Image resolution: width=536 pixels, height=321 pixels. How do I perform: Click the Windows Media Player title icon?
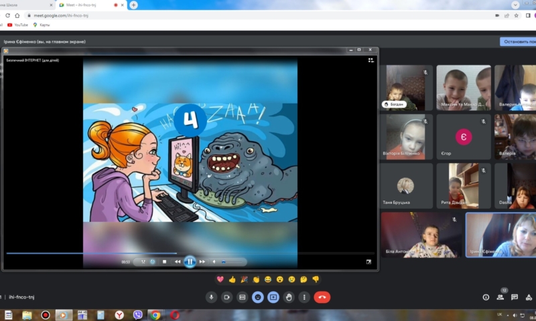pyautogui.click(x=6, y=51)
